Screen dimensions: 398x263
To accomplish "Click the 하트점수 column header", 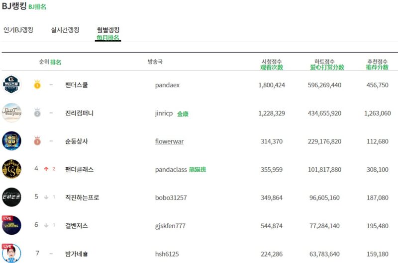I will coord(324,62).
